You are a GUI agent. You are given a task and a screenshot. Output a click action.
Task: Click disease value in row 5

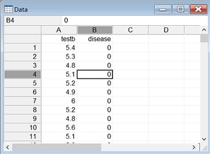click(x=95, y=83)
